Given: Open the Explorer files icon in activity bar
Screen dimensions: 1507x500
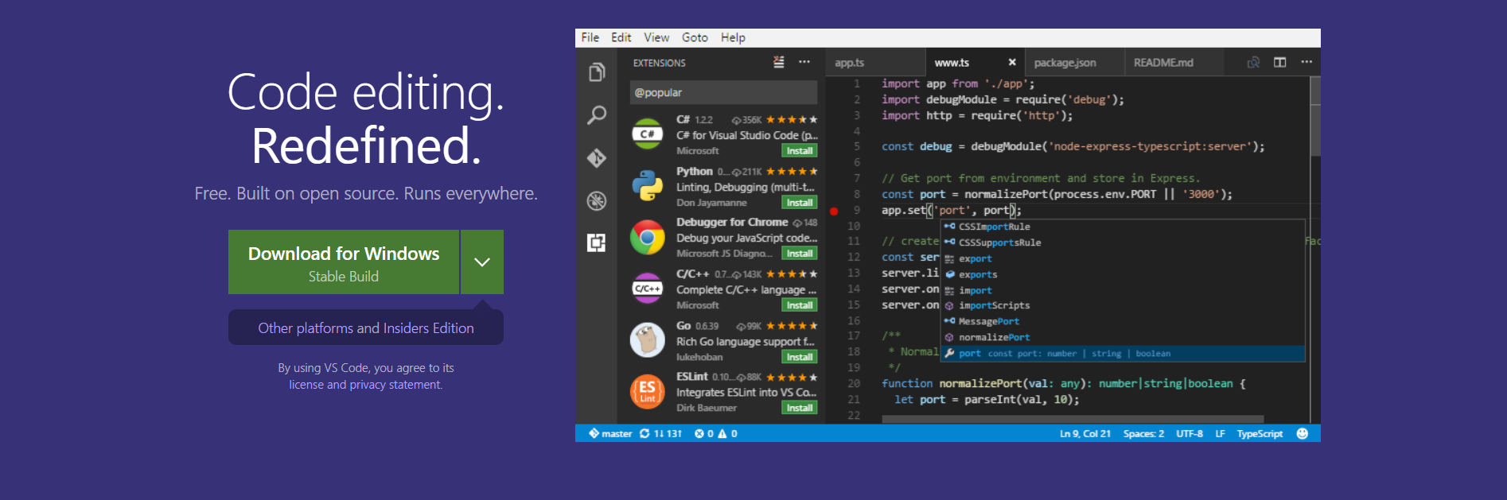Looking at the screenshot, I should coord(597,72).
